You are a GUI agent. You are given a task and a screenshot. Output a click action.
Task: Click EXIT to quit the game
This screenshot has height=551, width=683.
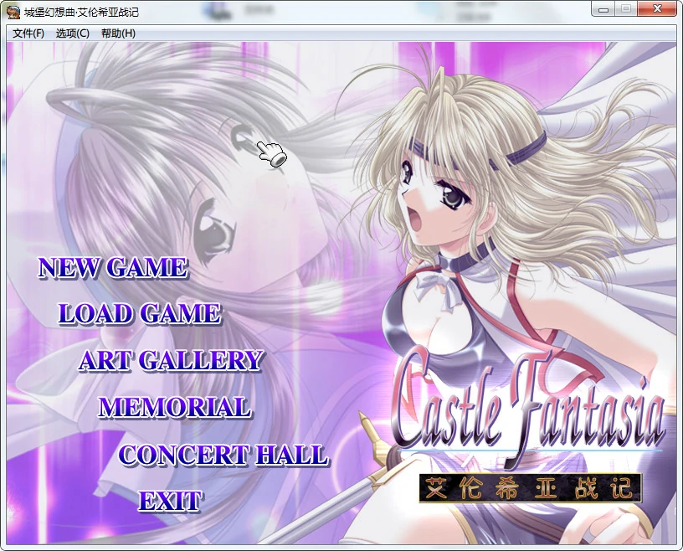tap(172, 500)
